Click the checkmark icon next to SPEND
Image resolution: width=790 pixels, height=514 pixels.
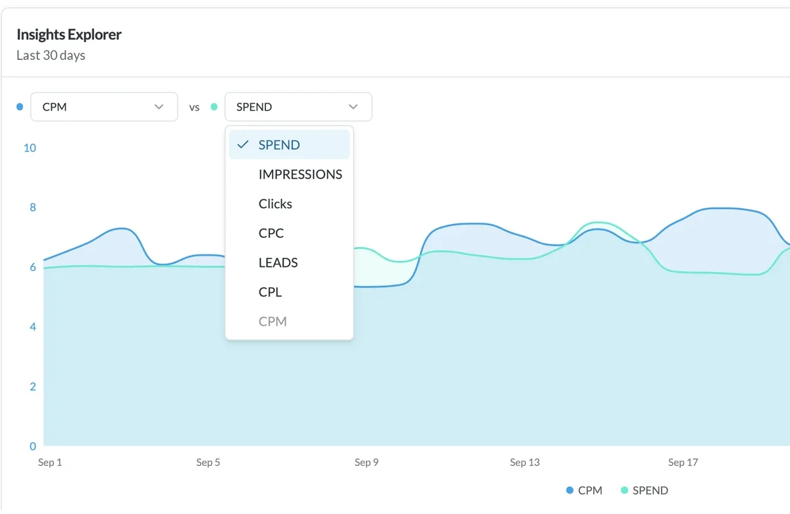242,145
